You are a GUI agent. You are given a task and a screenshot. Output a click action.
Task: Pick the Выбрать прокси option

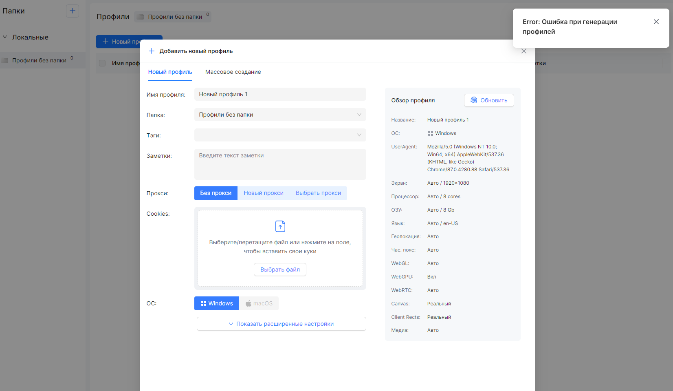coord(318,193)
